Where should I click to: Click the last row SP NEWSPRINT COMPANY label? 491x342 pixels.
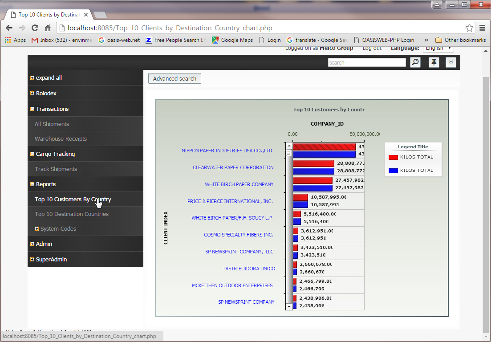point(247,302)
